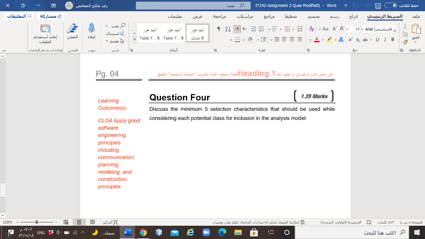Switch to Read Mode view icon

[x=92, y=222]
